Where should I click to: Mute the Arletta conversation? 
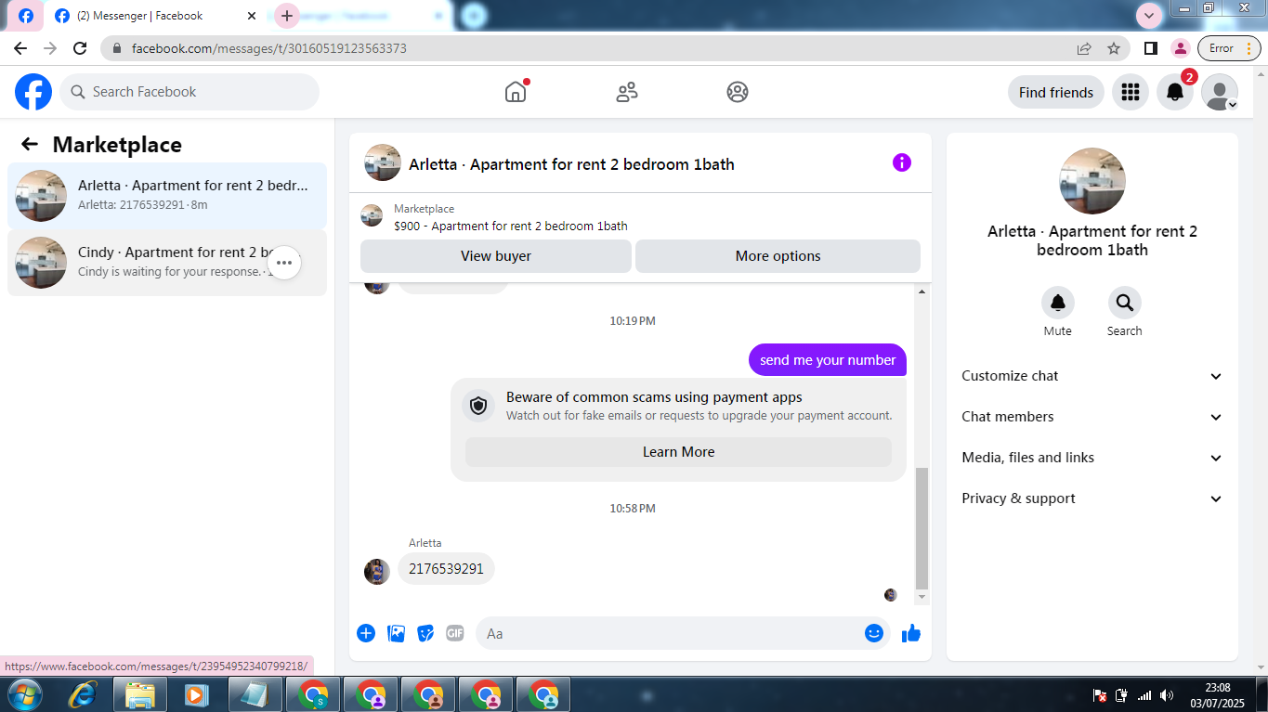pyautogui.click(x=1057, y=303)
